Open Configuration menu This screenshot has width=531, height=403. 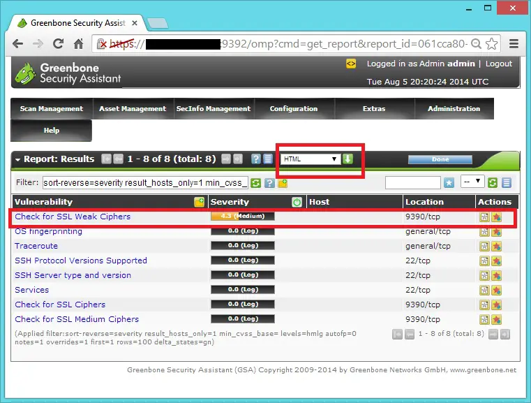[x=294, y=109]
